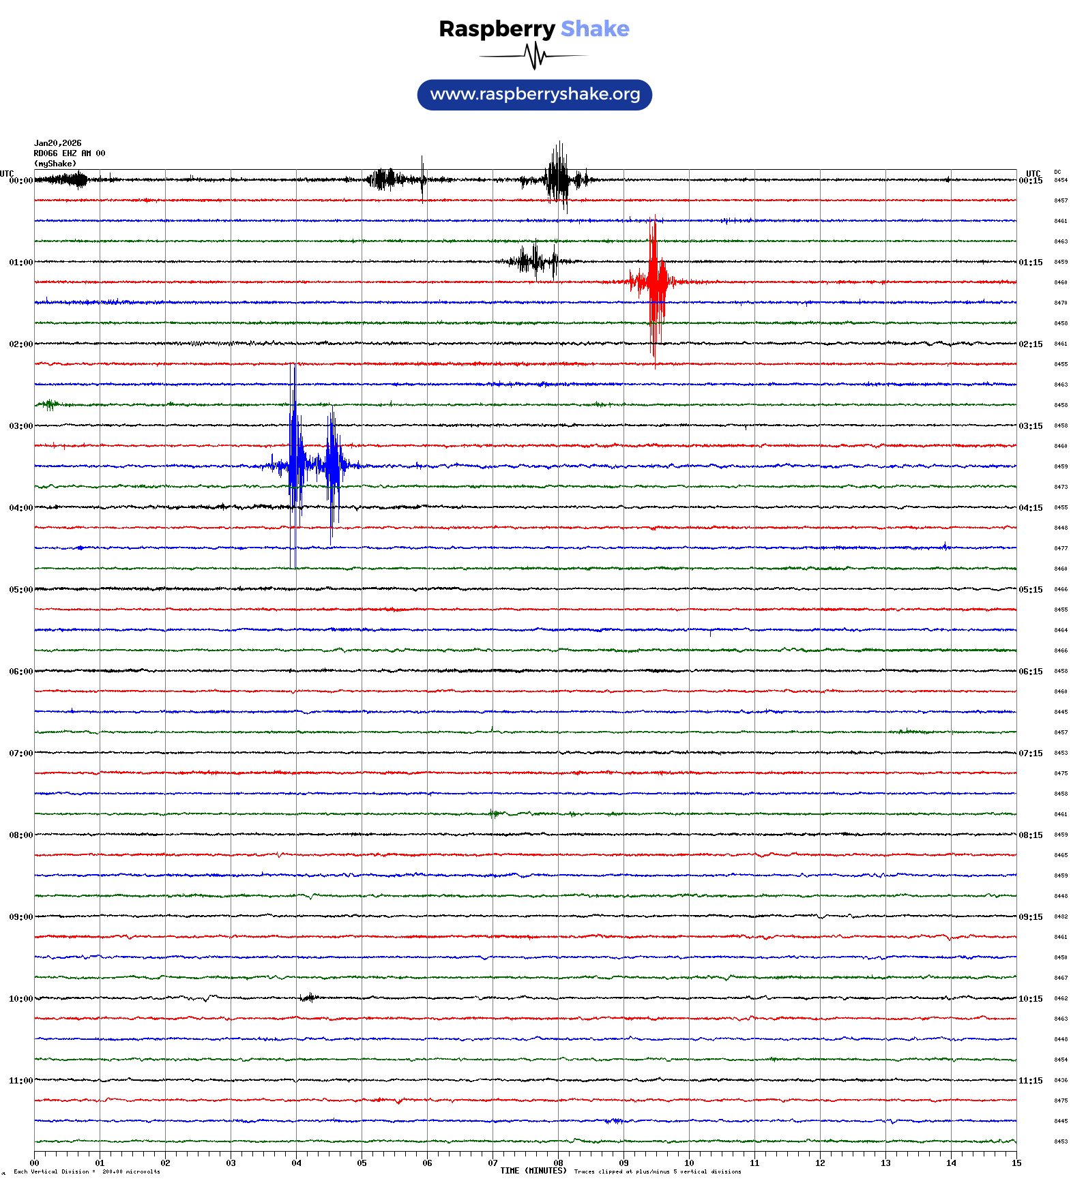Click the DC column header at top right

(1057, 173)
